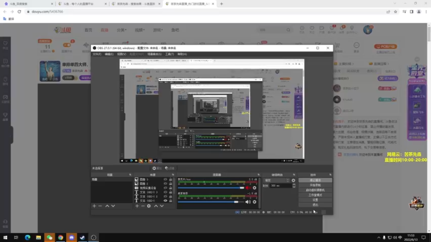Toggle visibility of the 文本 (GDI+) 2 source
Image resolution: width=431 pixels, height=242 pixels.
(165, 196)
